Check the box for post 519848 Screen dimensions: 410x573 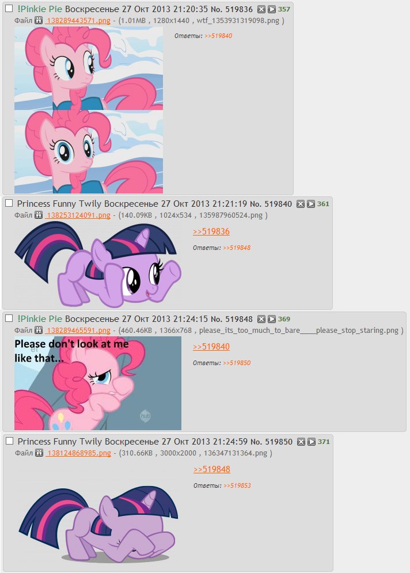pyautogui.click(x=9, y=318)
